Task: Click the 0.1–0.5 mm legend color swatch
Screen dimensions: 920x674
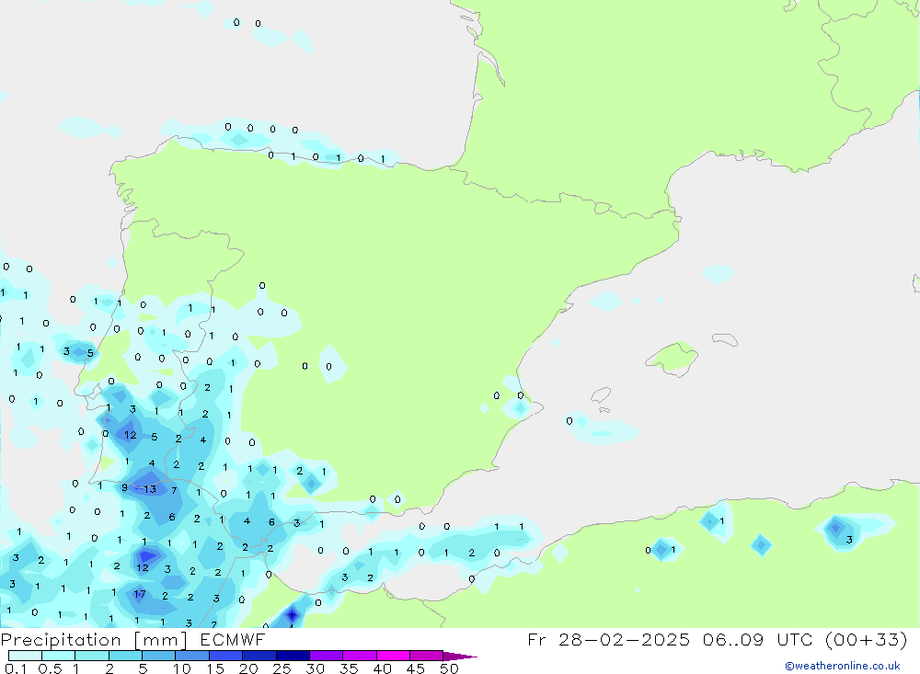Action: point(25,656)
